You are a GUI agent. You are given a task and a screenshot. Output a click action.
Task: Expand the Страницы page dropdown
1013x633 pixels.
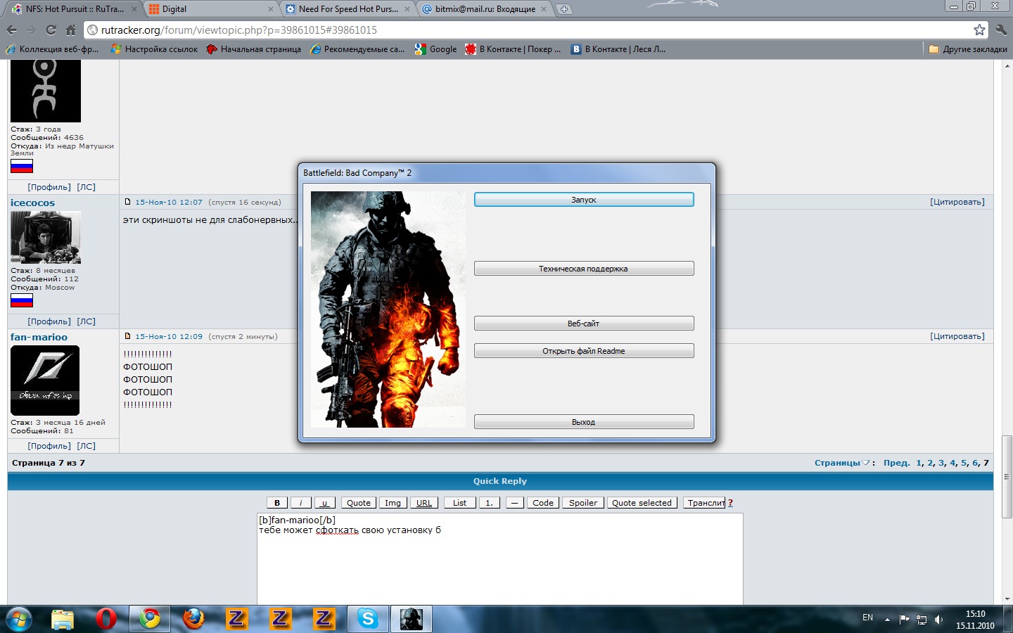point(842,463)
